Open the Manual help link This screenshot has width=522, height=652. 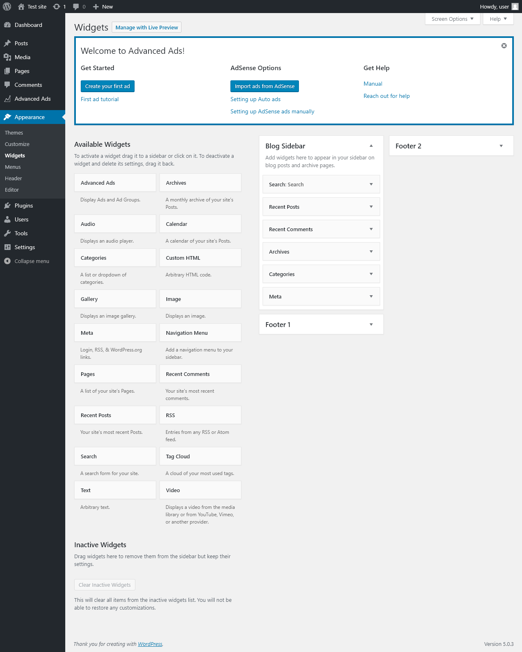click(373, 84)
